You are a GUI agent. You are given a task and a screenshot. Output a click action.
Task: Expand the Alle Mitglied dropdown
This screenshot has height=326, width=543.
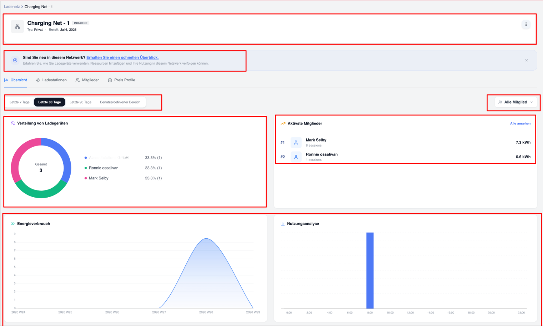point(516,102)
